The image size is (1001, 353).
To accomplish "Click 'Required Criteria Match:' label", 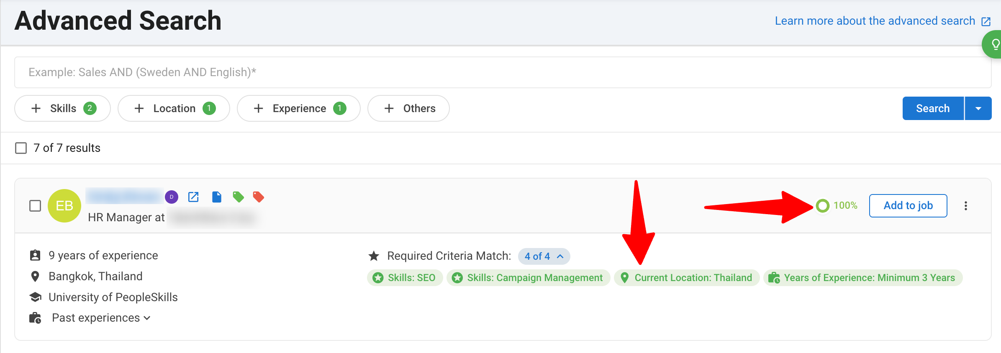I will (449, 256).
